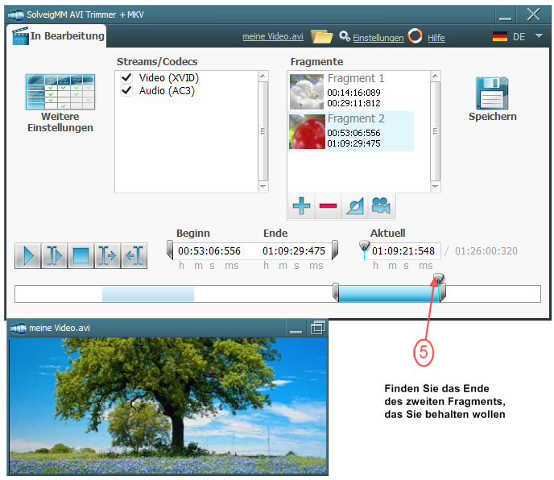Click the play selected fragment button

[x=55, y=255]
